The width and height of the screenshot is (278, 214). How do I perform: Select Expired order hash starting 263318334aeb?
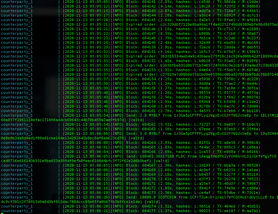pos(219,56)
